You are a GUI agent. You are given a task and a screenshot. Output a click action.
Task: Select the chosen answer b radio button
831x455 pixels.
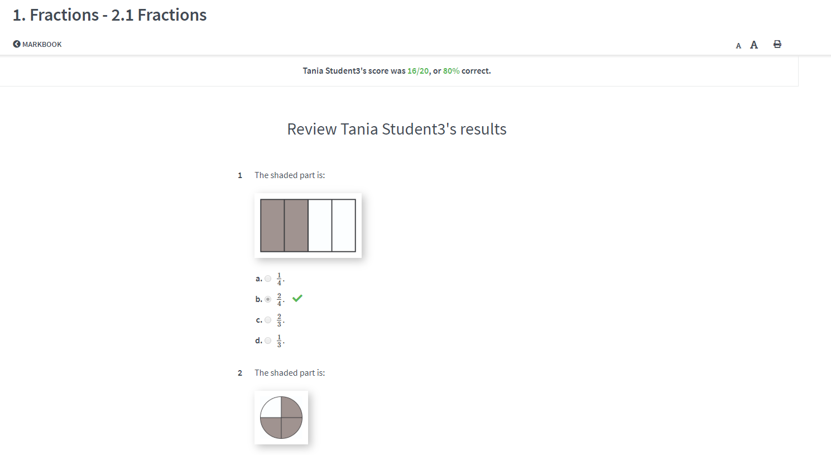[268, 299]
